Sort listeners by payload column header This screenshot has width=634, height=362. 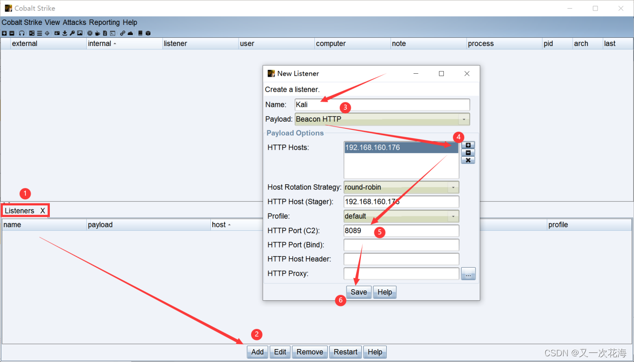[149, 225]
